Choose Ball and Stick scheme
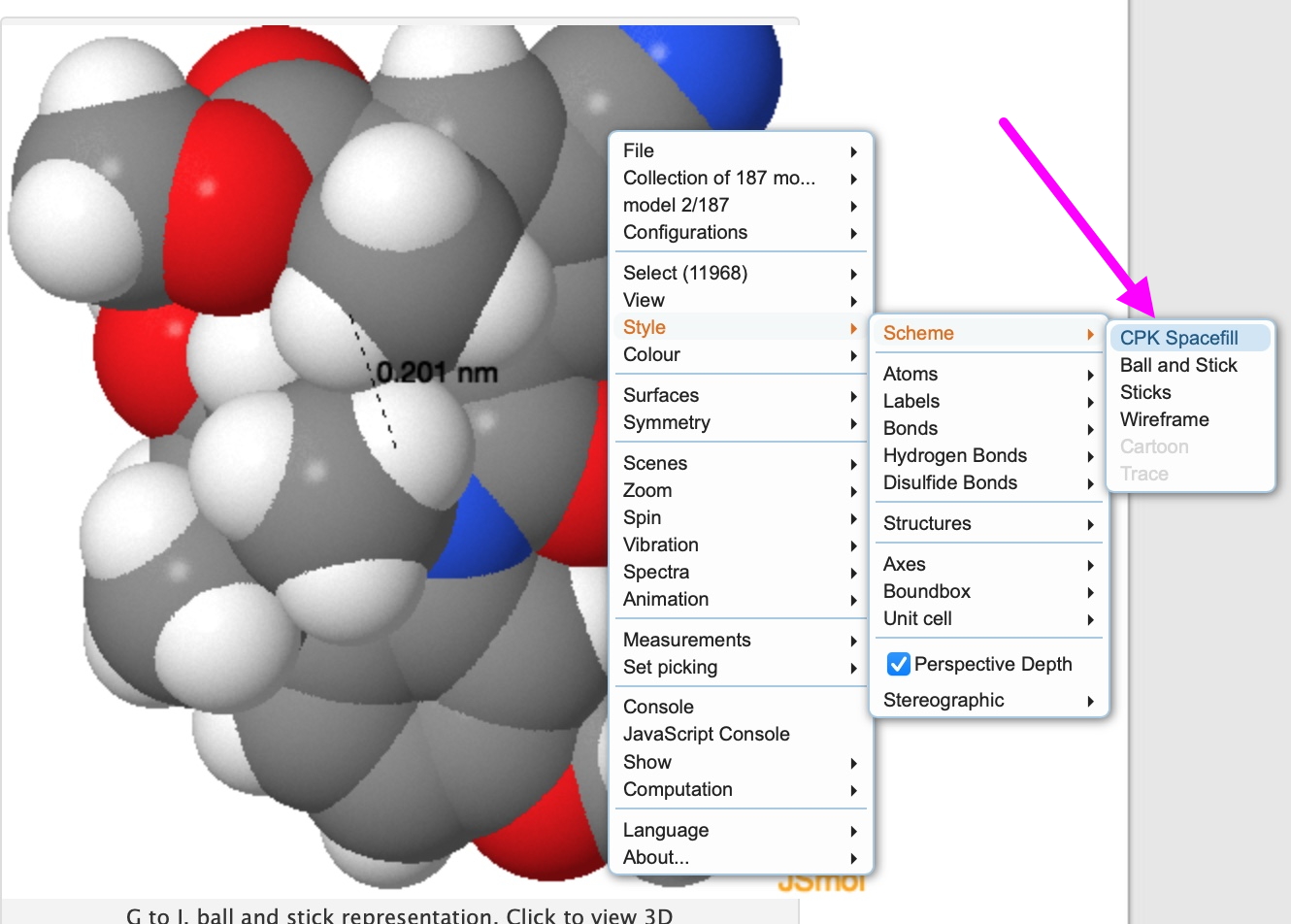The height and width of the screenshot is (924, 1291). click(1178, 365)
